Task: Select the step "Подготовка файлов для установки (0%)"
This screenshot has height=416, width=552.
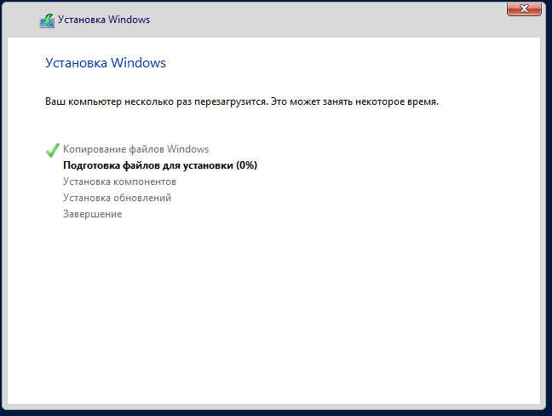Action: point(160,165)
